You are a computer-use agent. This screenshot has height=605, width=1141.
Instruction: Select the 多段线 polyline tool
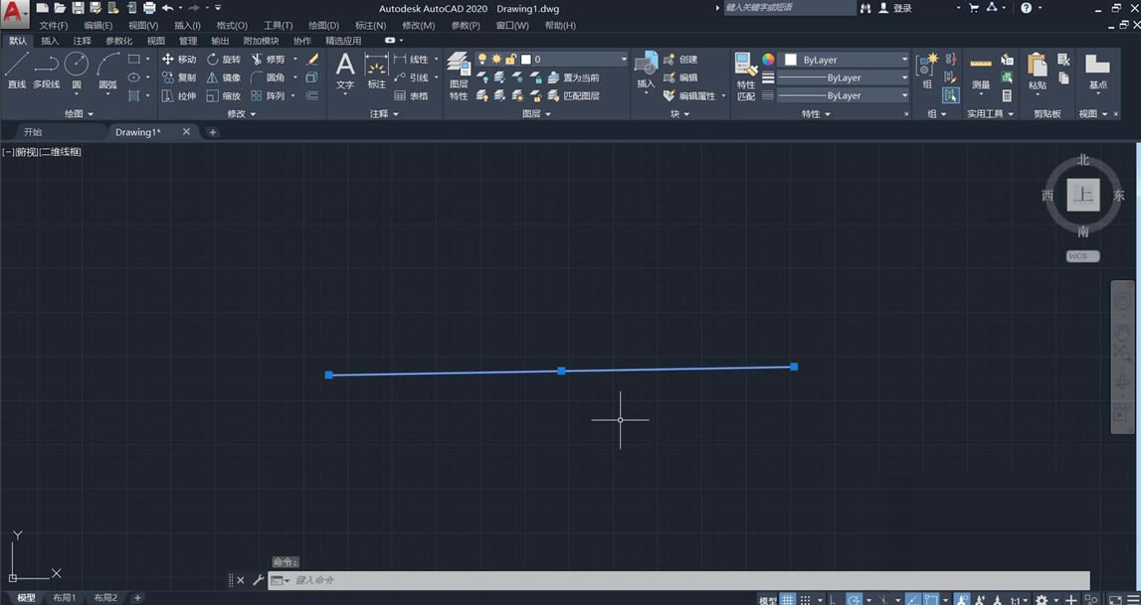tap(46, 71)
